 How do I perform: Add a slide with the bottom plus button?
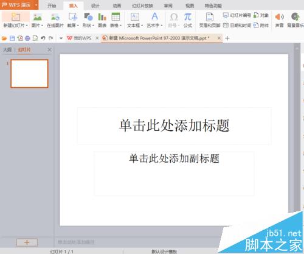pos(27,242)
